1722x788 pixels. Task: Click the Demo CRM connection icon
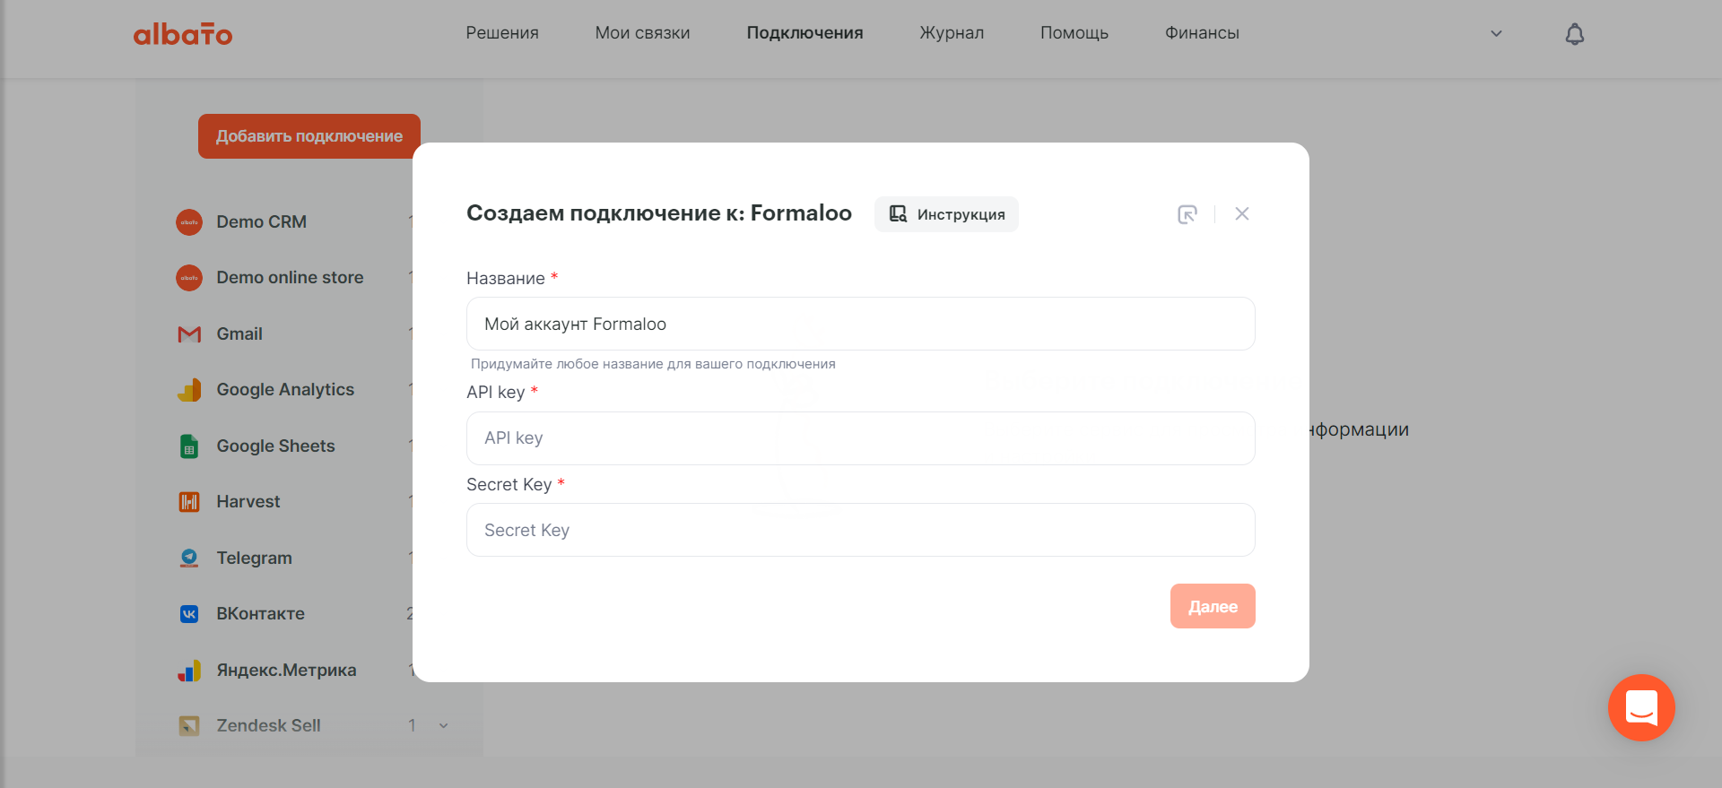pyautogui.click(x=189, y=222)
